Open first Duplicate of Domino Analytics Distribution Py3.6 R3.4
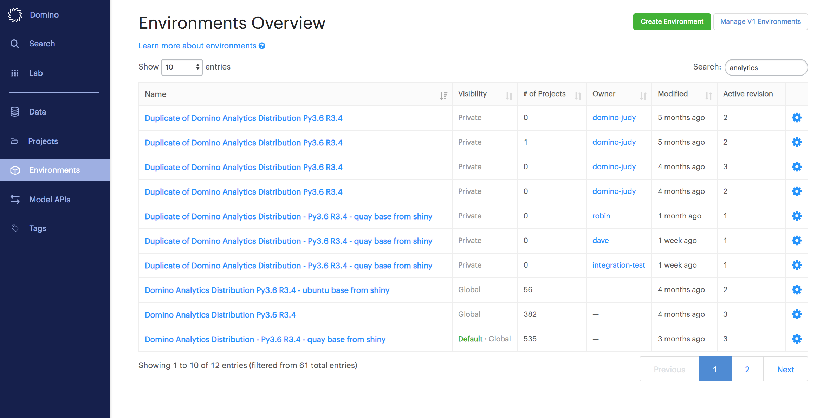 coord(244,118)
